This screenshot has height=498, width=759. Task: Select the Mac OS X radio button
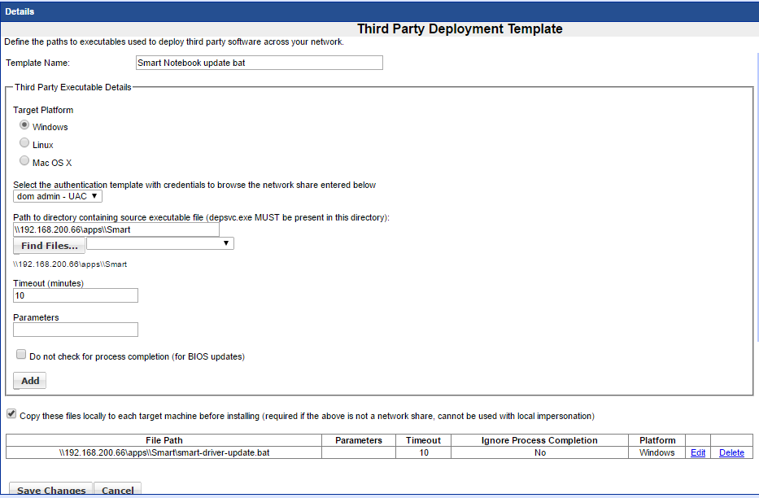coord(24,162)
